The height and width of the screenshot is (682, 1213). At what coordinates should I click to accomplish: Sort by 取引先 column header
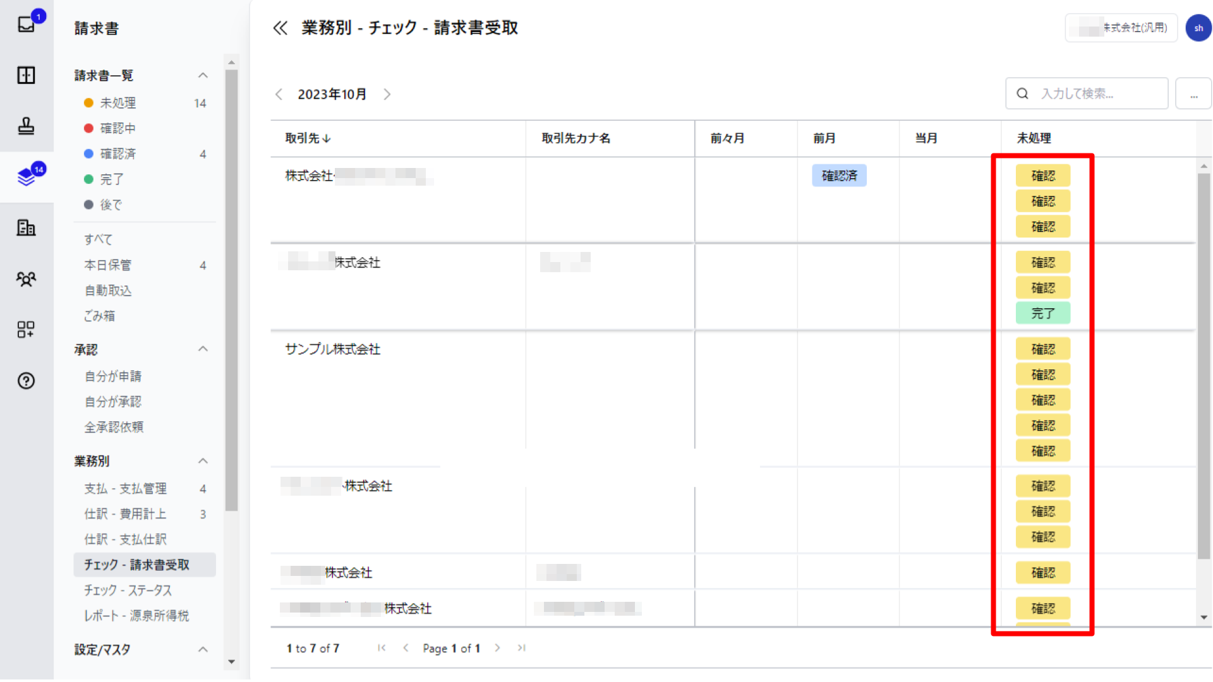[x=308, y=138]
